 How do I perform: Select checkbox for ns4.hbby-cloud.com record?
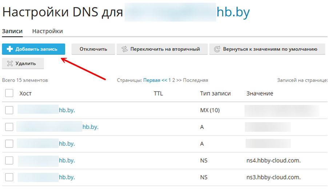(x=9, y=160)
